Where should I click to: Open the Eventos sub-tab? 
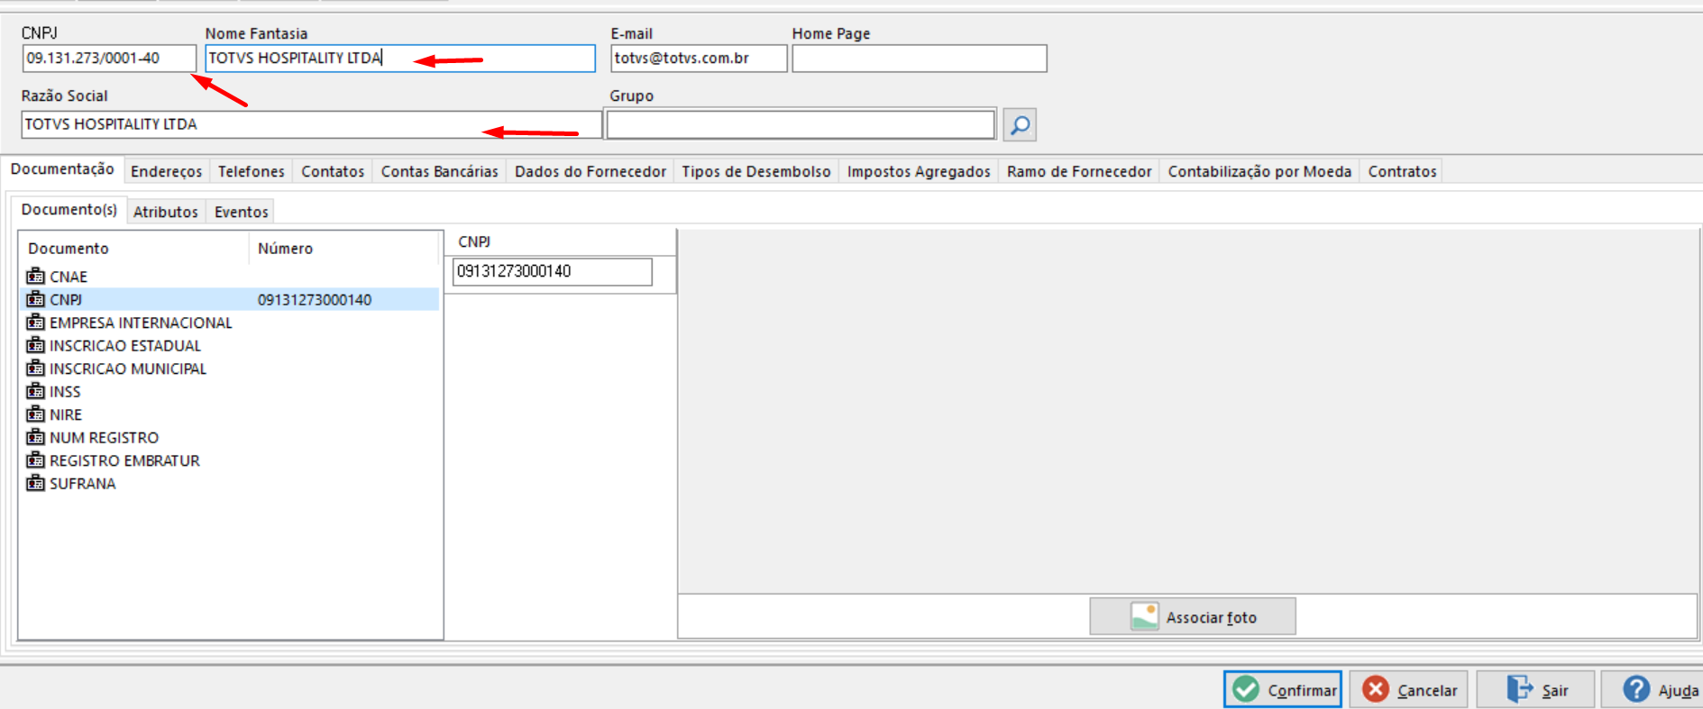241,212
